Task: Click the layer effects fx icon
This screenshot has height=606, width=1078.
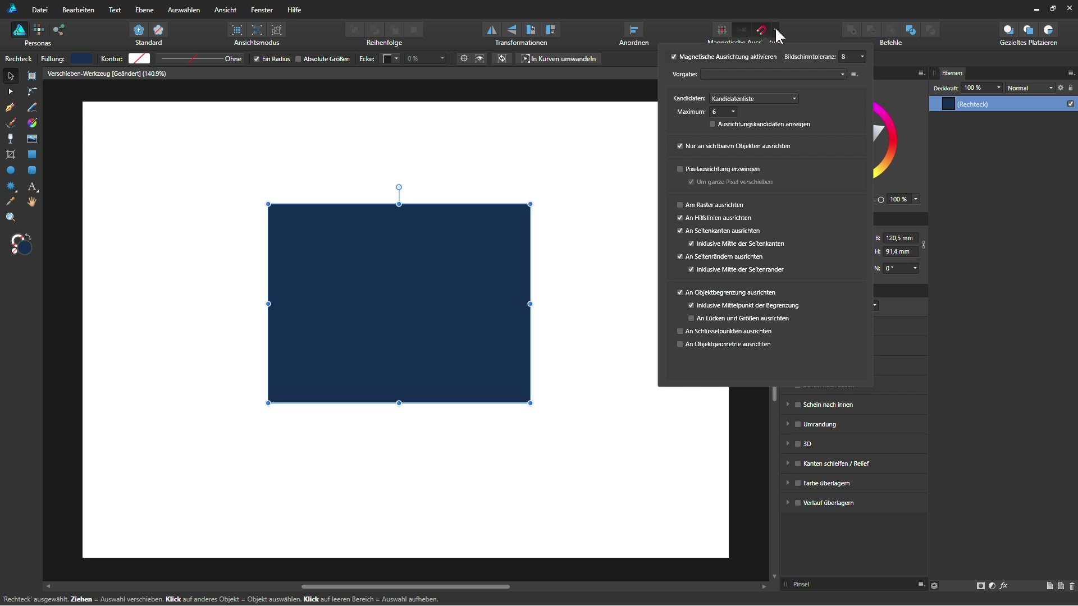Action: click(1003, 586)
